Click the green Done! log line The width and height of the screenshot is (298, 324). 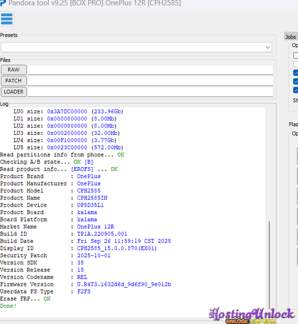point(8,306)
